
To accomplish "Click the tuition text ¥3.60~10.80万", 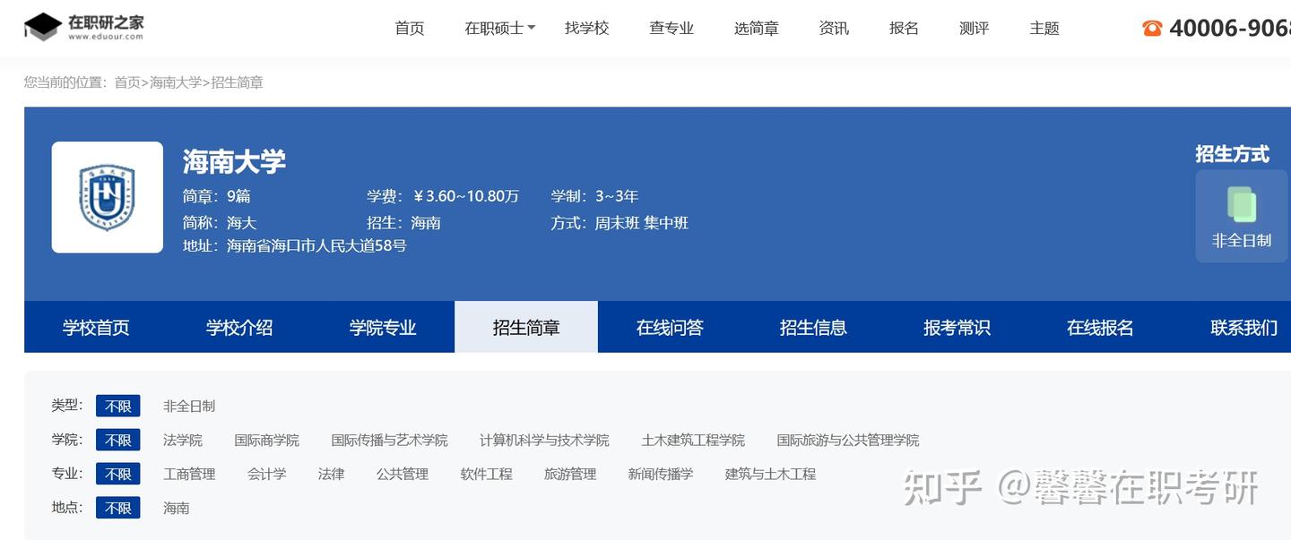I will 466,196.
